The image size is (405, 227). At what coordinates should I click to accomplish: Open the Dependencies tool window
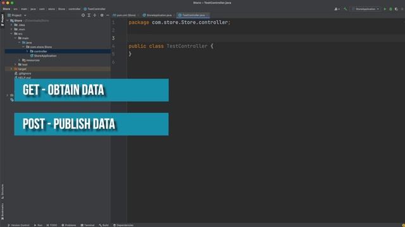123,225
